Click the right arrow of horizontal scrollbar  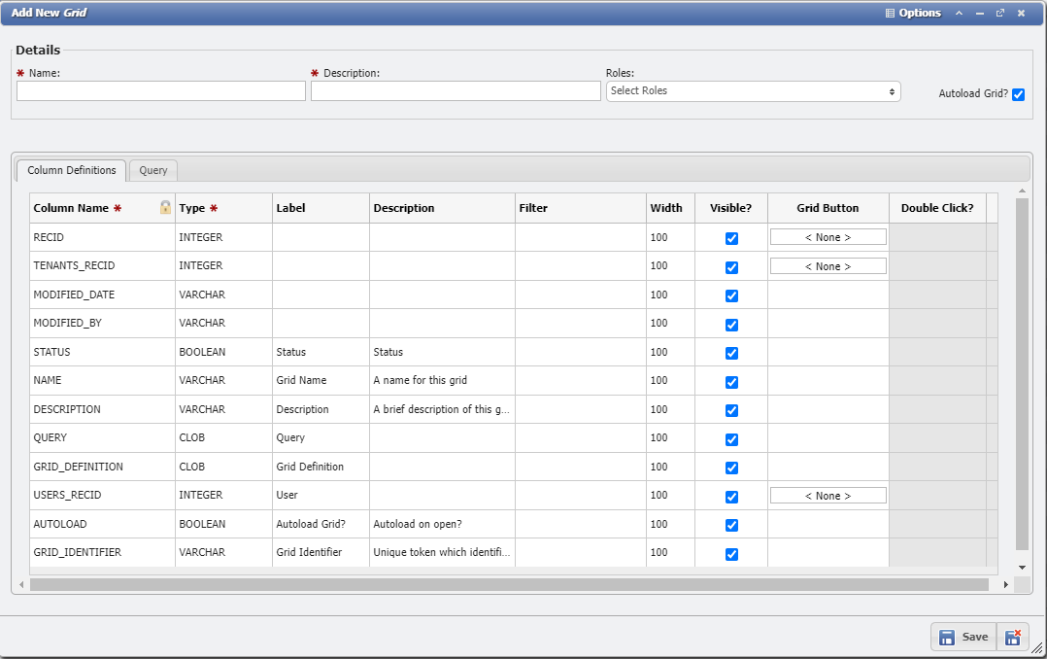(x=1006, y=585)
